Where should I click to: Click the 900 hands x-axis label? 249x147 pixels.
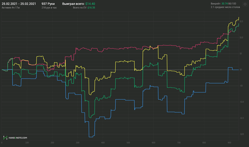click(x=229, y=143)
